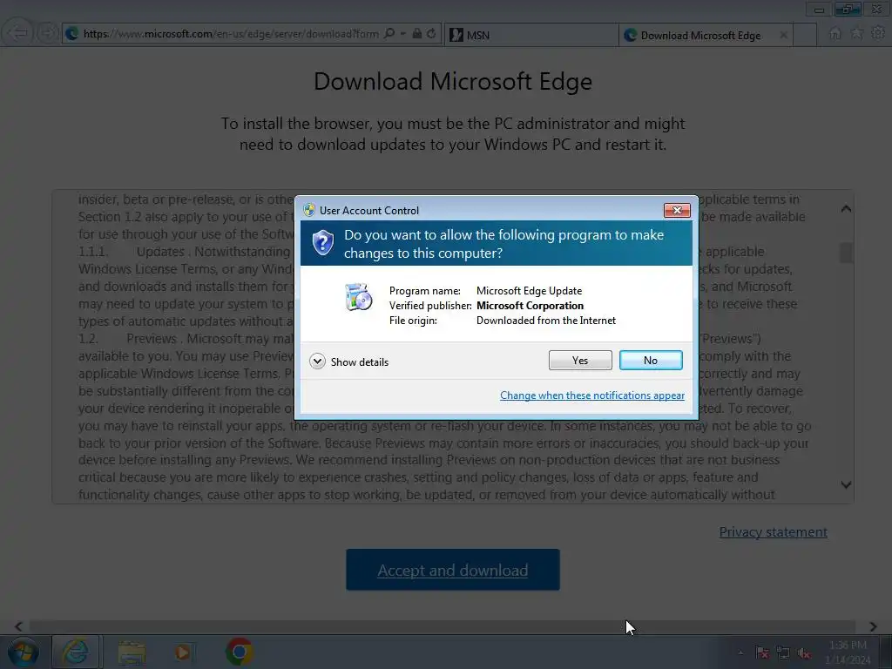The width and height of the screenshot is (892, 669).
Task: Click 'Microsoft Corporation' verified publisher text
Action: tap(530, 306)
